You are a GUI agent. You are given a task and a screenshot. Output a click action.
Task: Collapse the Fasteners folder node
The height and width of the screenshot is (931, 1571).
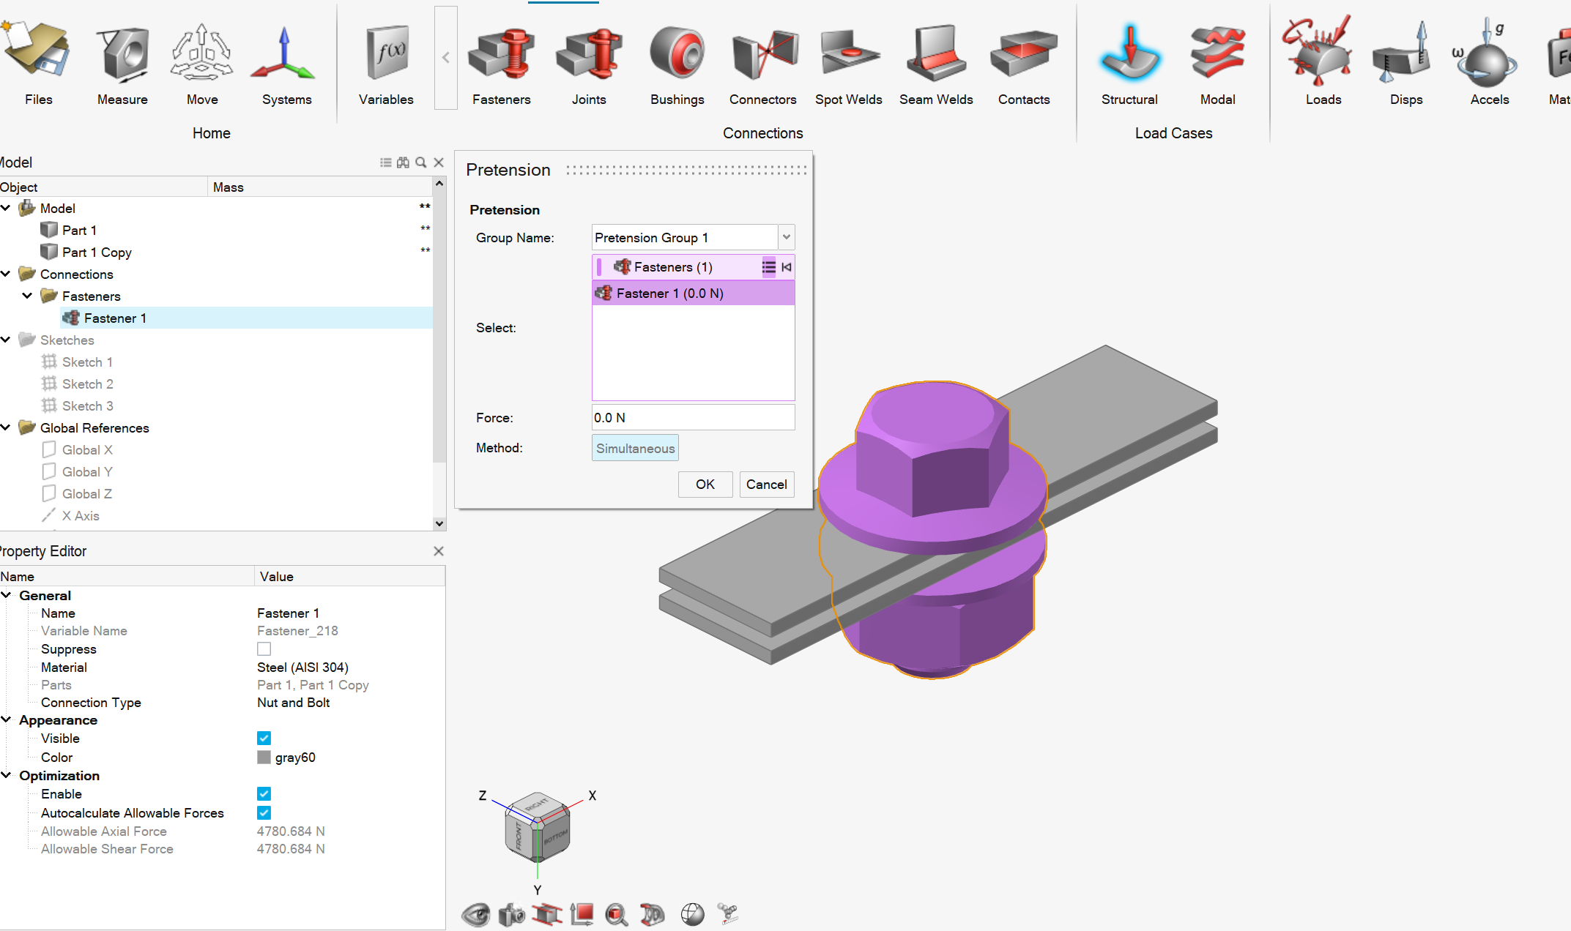pos(28,296)
